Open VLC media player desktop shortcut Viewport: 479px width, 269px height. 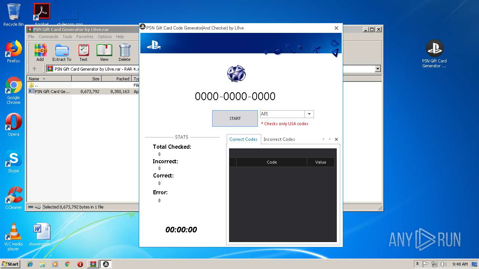(13, 237)
